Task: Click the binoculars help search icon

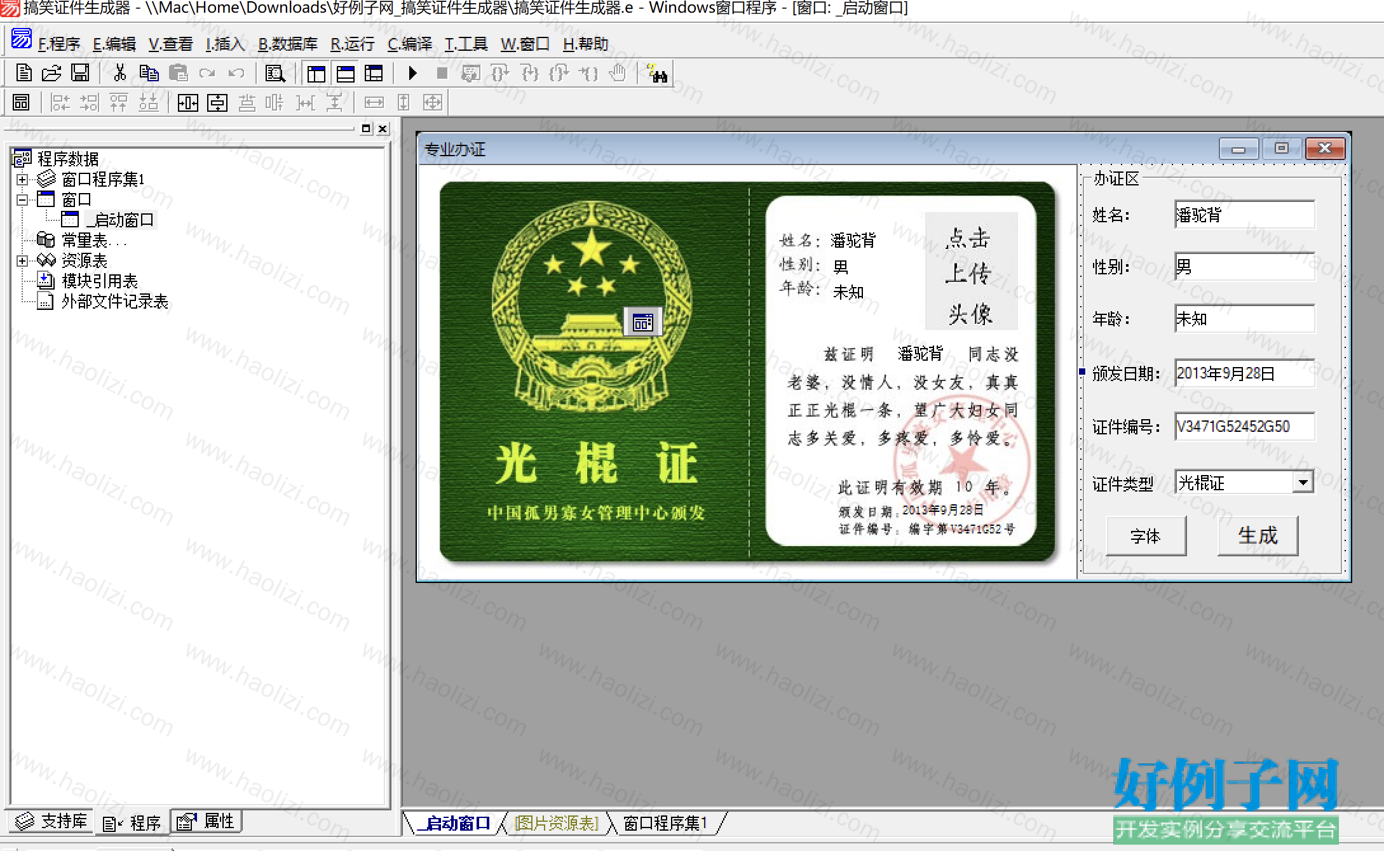Action: (657, 74)
